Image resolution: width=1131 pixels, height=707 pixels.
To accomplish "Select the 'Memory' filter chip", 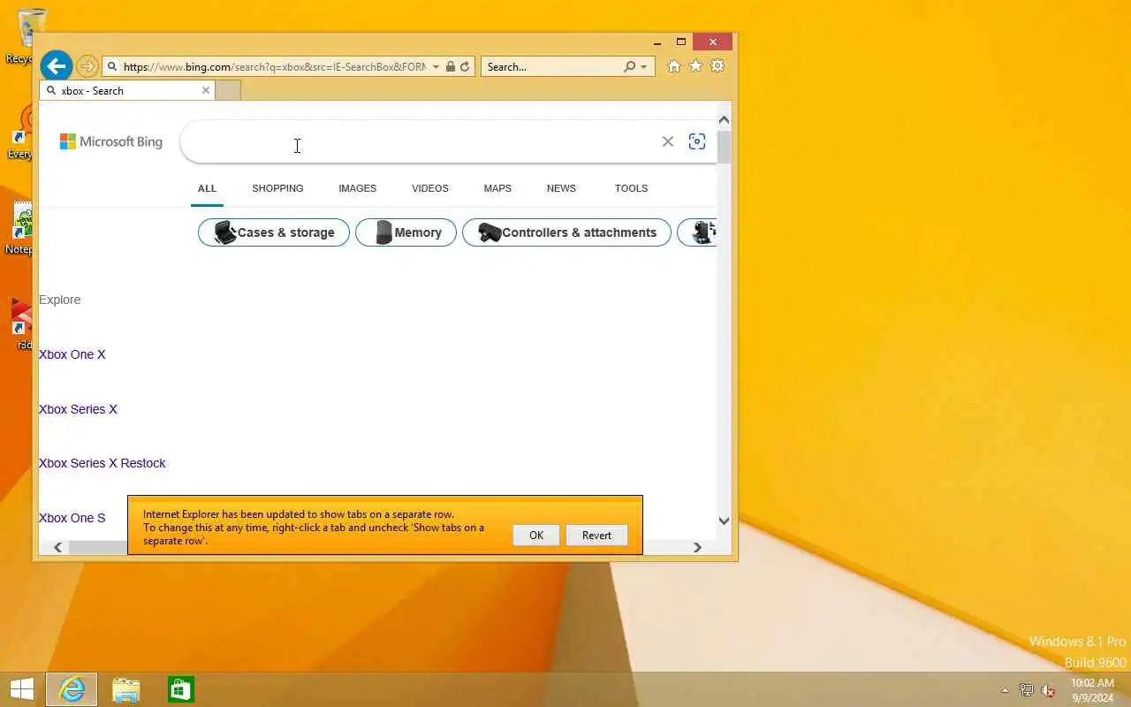I will click(x=406, y=232).
